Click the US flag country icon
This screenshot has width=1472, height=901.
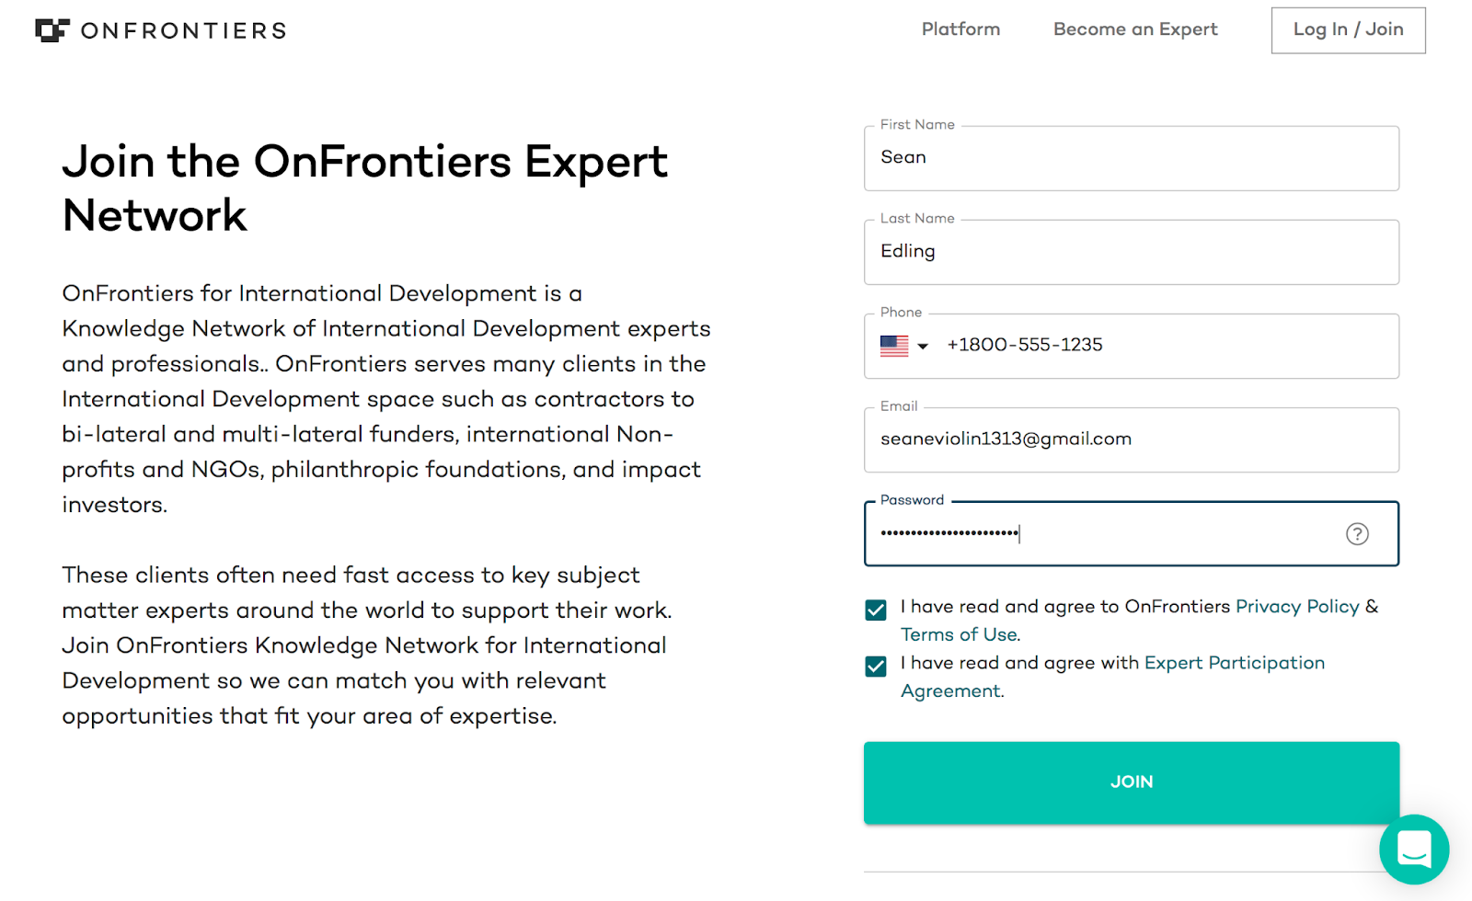pyautogui.click(x=894, y=346)
